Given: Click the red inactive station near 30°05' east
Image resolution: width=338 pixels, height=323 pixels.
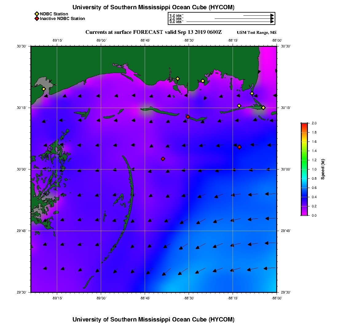Looking at the screenshot, I should [239, 147].
